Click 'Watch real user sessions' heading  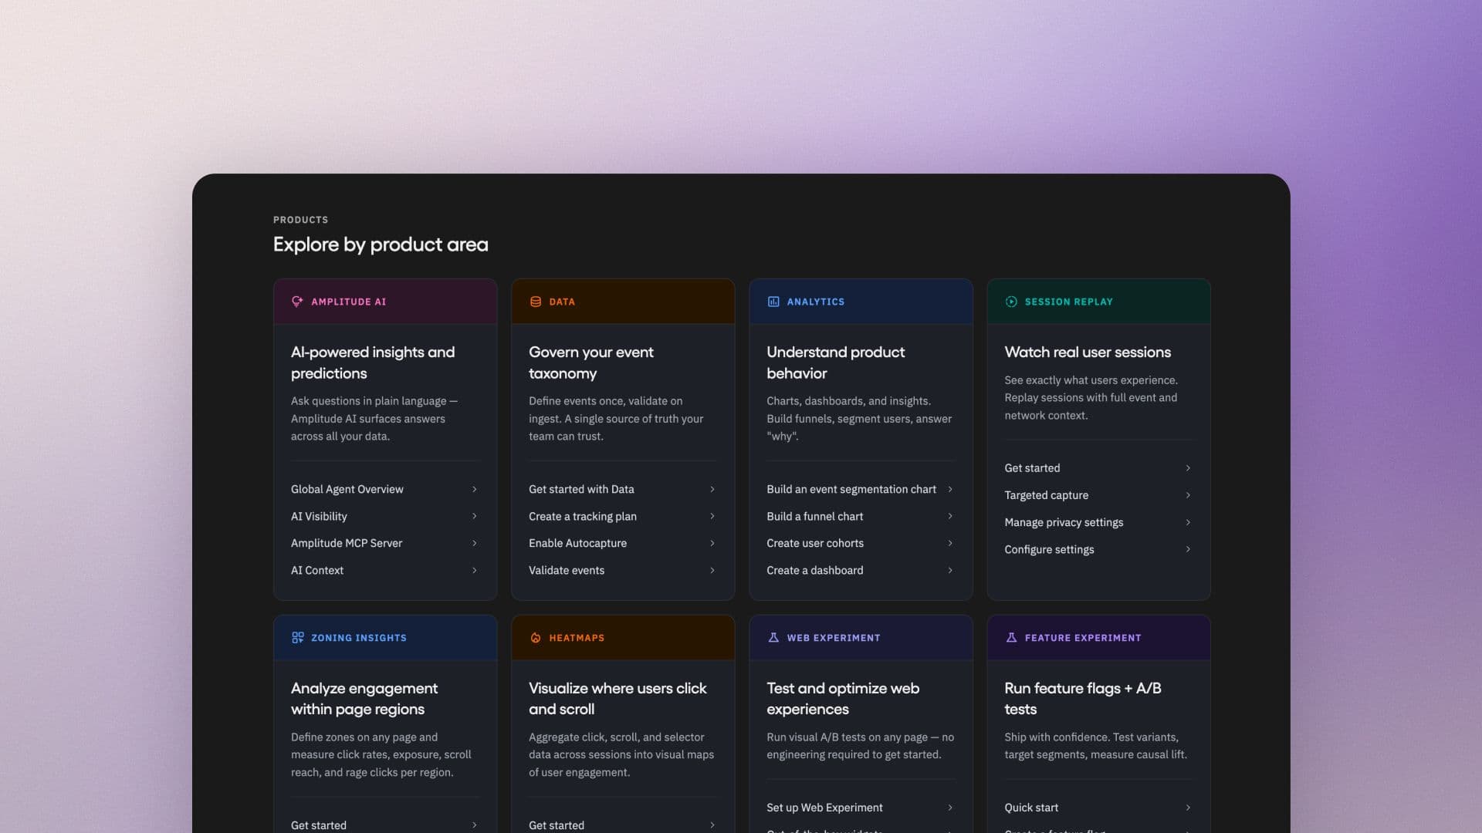coord(1088,352)
